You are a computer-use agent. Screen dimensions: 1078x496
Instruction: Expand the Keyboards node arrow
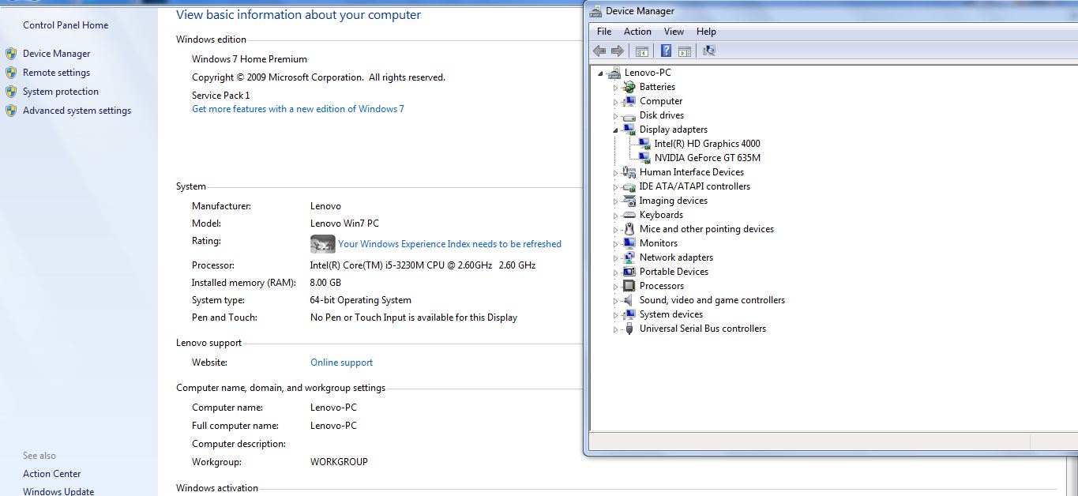(x=616, y=216)
